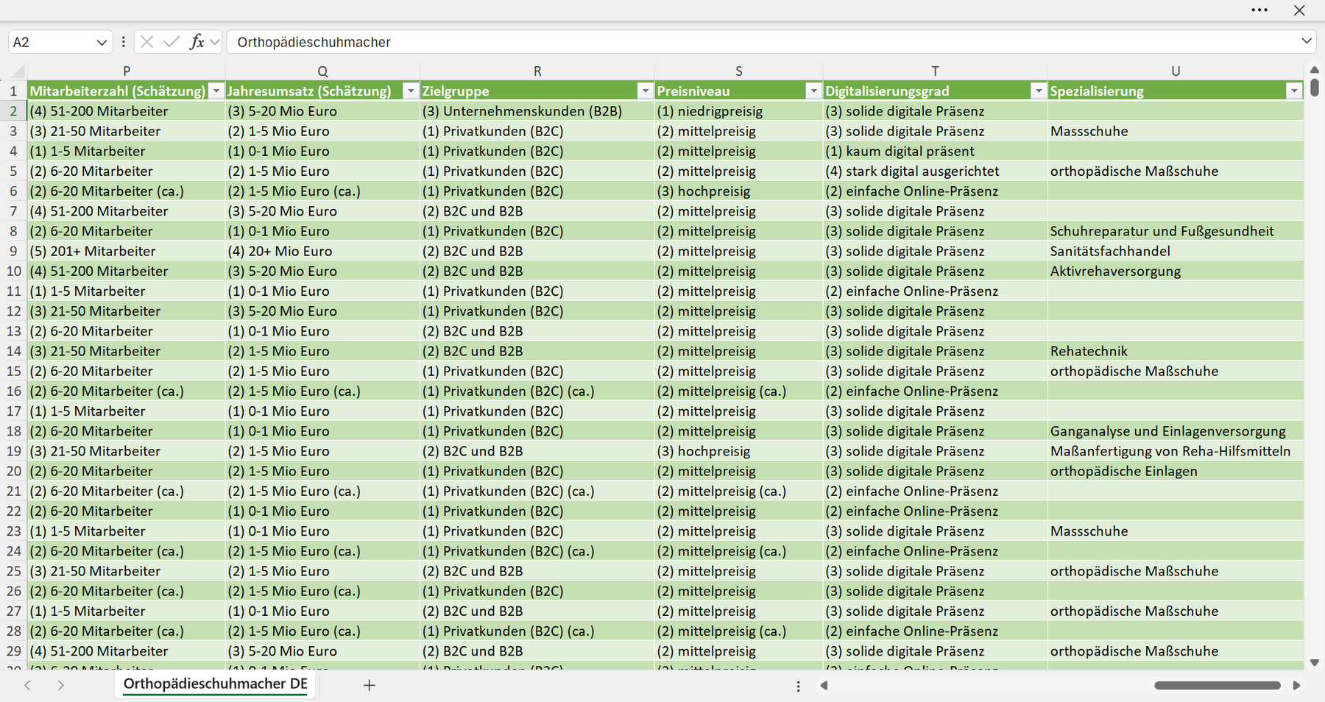1325x702 pixels.
Task: Select column R header
Action: tap(537, 71)
